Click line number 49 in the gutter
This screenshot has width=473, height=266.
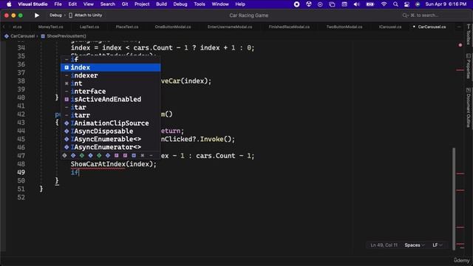point(21,172)
